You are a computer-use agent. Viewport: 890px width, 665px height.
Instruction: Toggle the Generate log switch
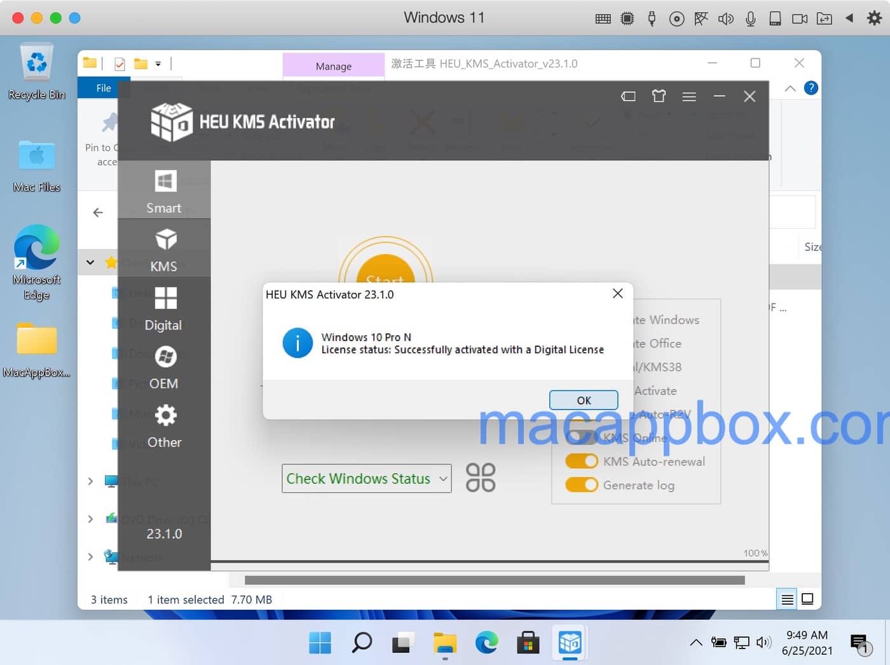pos(582,485)
